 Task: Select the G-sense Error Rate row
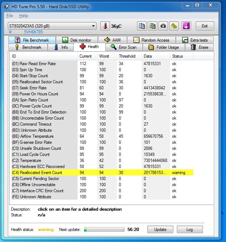(102, 142)
